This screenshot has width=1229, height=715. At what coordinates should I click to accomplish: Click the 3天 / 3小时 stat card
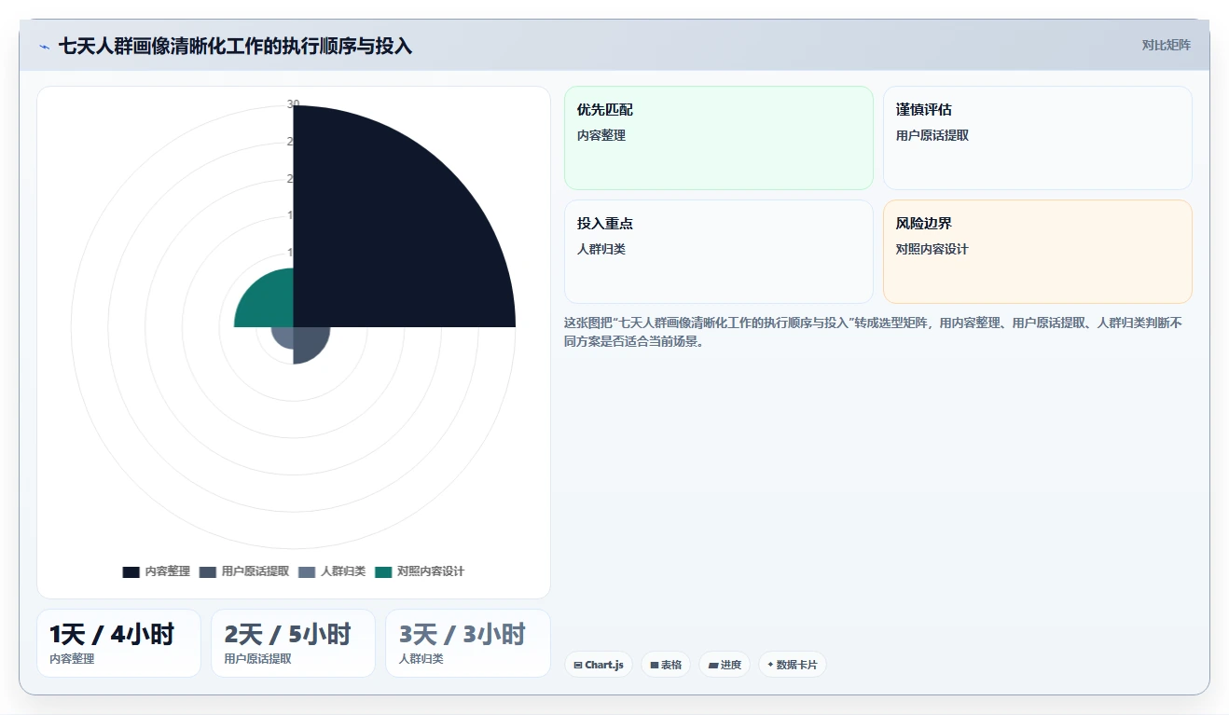(468, 643)
